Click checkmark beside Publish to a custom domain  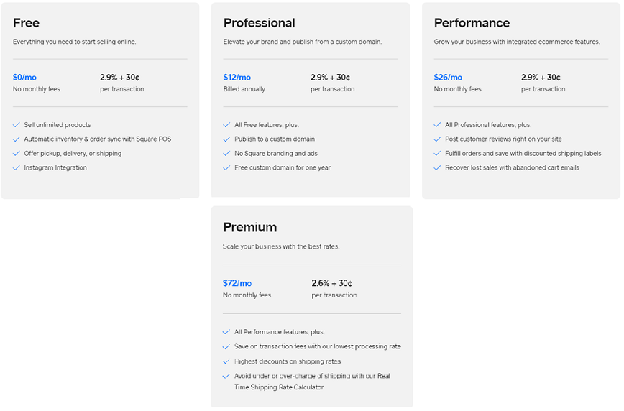[227, 139]
